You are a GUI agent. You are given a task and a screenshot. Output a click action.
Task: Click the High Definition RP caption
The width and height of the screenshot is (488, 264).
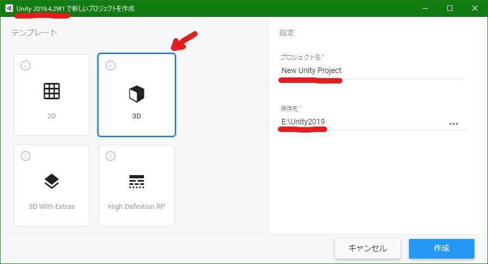coord(137,206)
